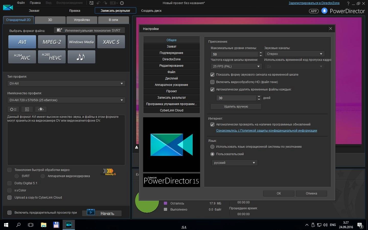Select the XAVC S format button
368x230 pixels.
pyautogui.click(x=111, y=42)
